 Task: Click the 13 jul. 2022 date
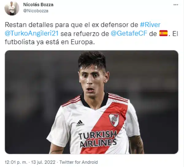pos(43,162)
